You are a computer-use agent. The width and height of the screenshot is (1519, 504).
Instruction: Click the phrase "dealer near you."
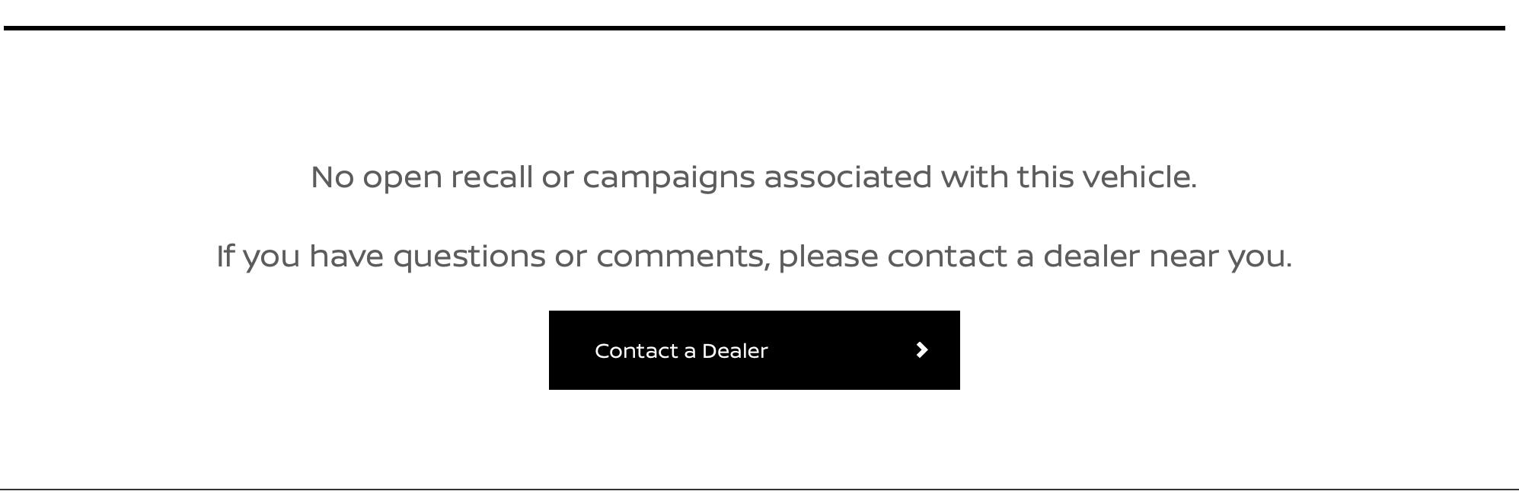coord(1167,257)
